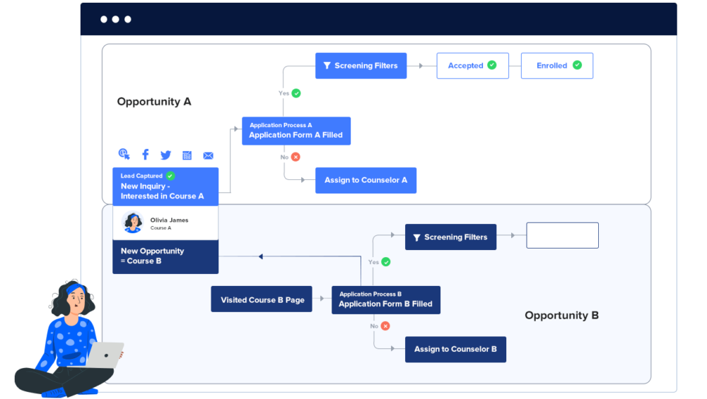Click empty box after Opportunity B Screening Filters
This screenshot has width=707, height=399.
[x=562, y=236]
